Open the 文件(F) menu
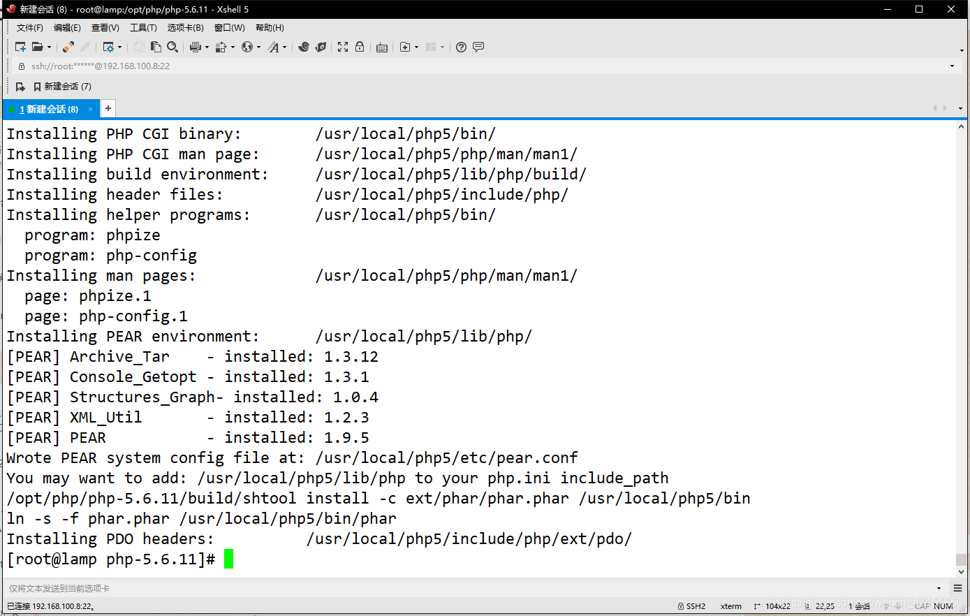 pos(30,28)
